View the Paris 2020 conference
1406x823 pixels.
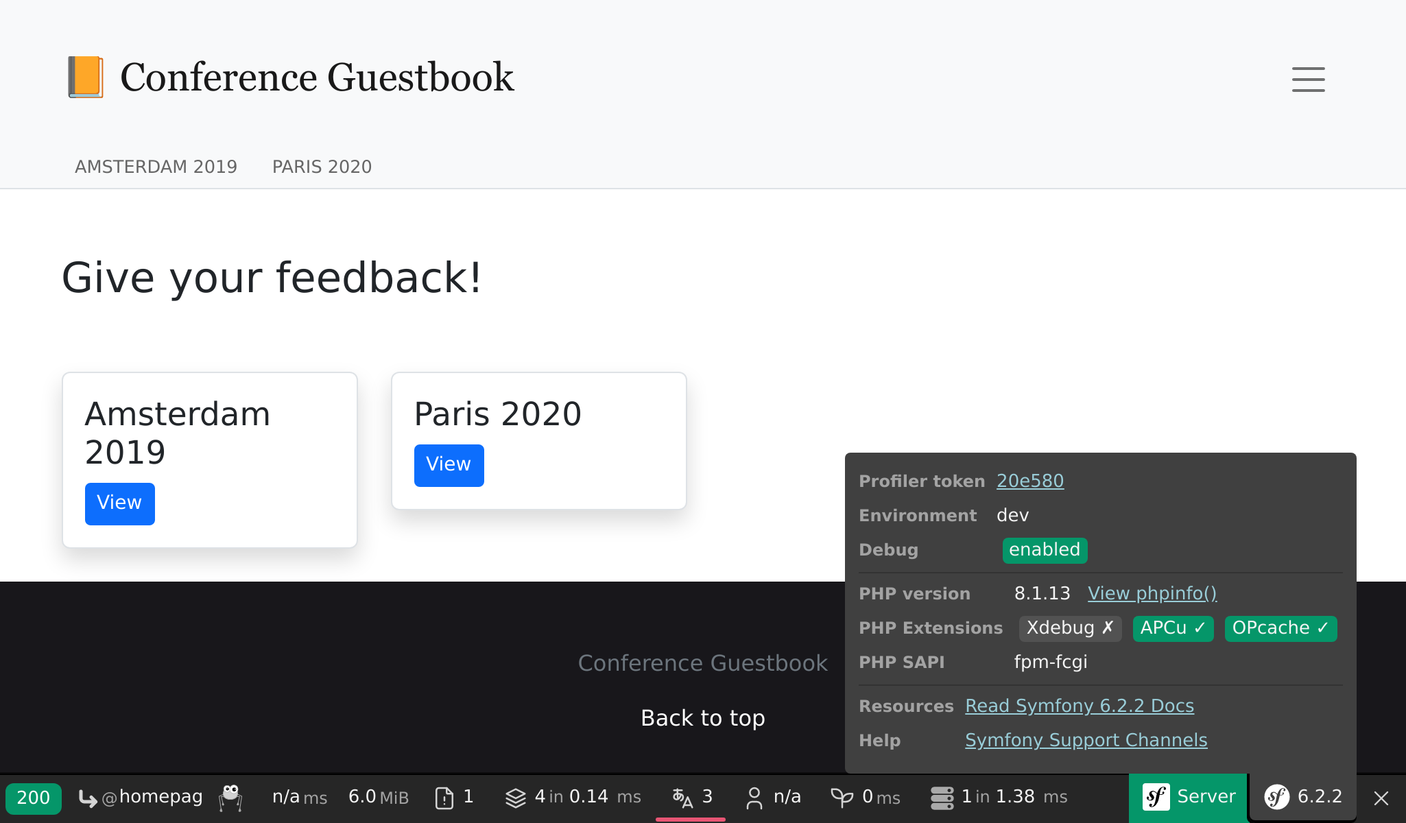[449, 465]
